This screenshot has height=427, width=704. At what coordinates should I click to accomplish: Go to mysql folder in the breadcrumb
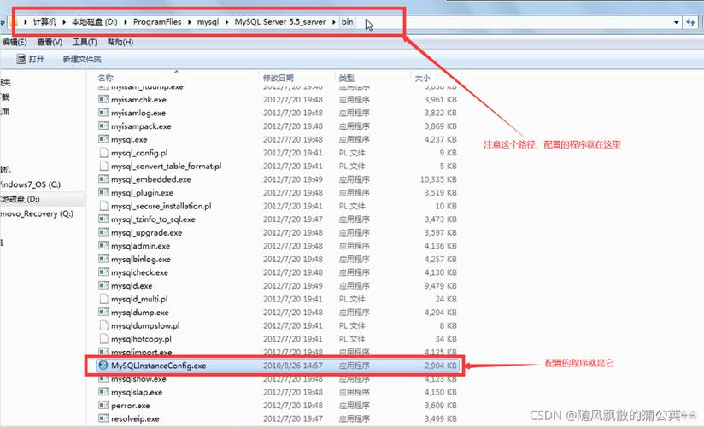click(208, 22)
